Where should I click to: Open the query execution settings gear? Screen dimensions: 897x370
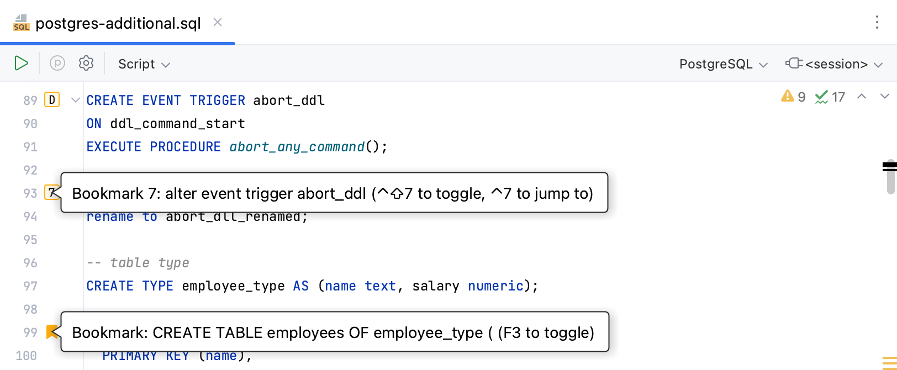[86, 64]
